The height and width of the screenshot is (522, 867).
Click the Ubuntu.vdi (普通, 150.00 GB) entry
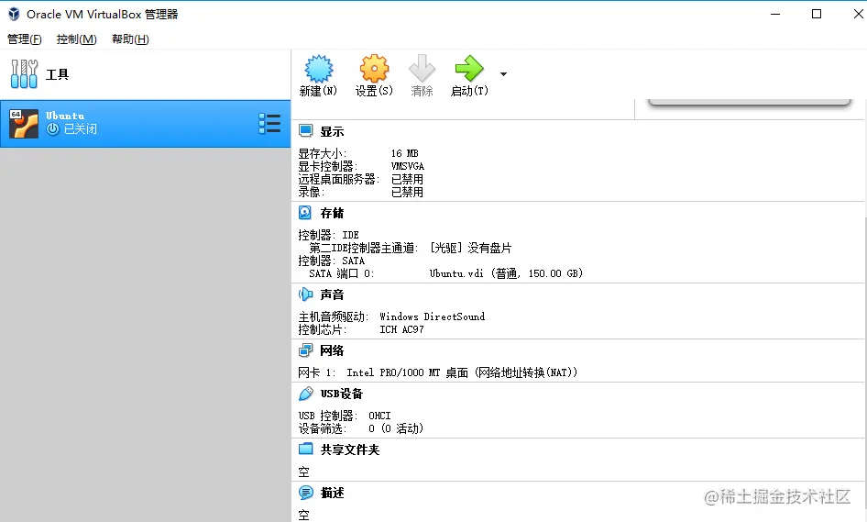click(x=507, y=273)
